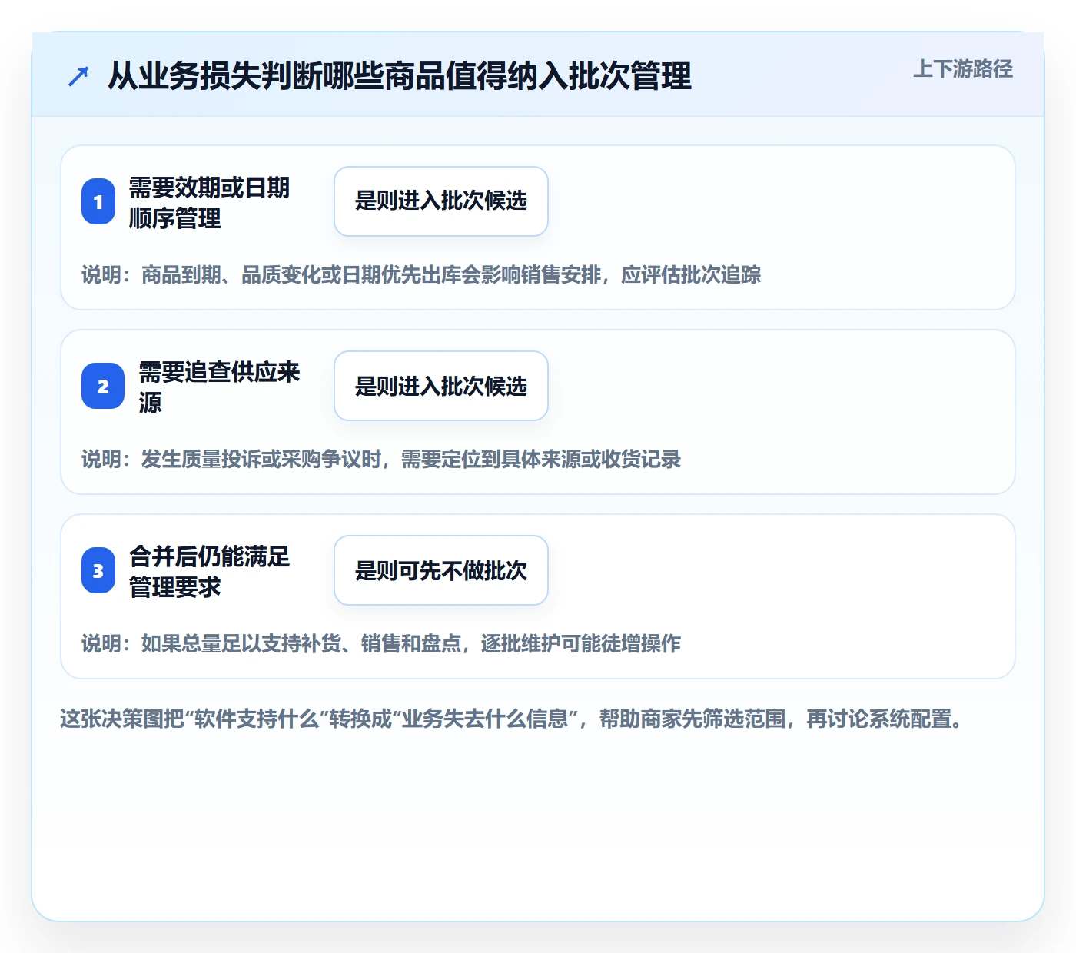Select the heading 合并后仍能满足管理要求
Screen dimensions: 1076x953
pos(209,572)
